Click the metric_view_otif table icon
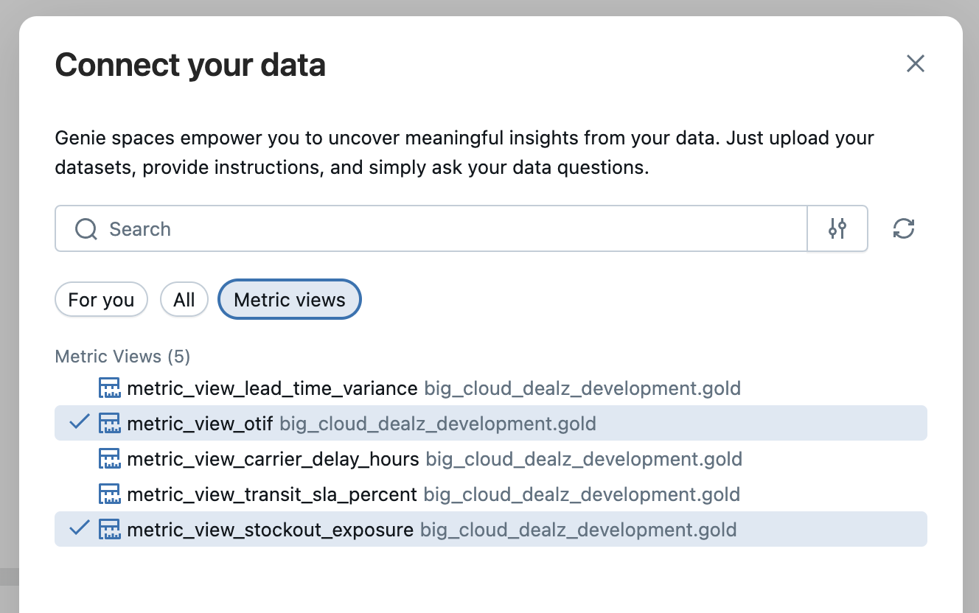The width and height of the screenshot is (979, 613). pos(109,424)
